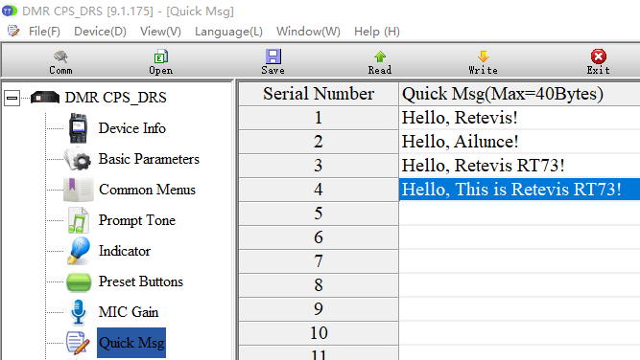Click the Comm toolbar icon
Viewport: 640px width, 360px height.
60,56
